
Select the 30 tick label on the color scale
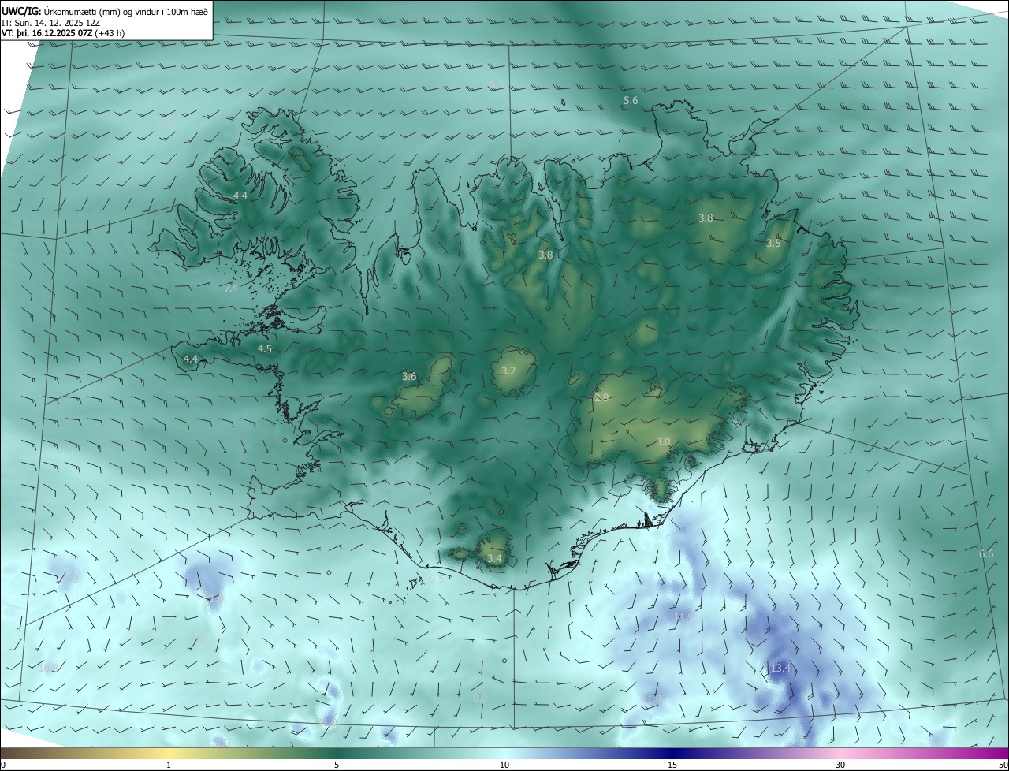(840, 765)
